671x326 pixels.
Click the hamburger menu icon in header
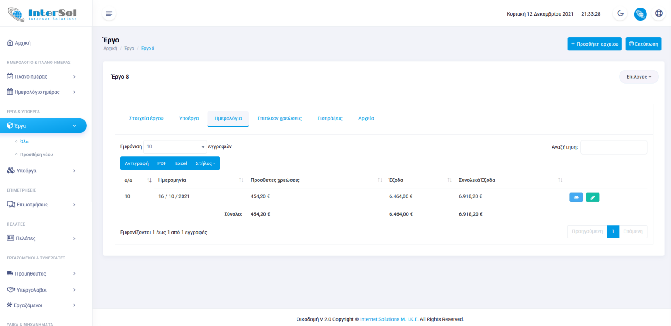109,14
